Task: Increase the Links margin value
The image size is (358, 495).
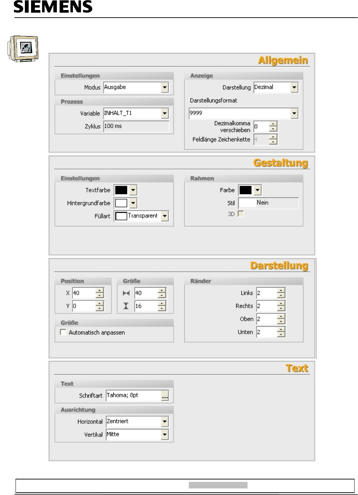Action: (x=281, y=291)
